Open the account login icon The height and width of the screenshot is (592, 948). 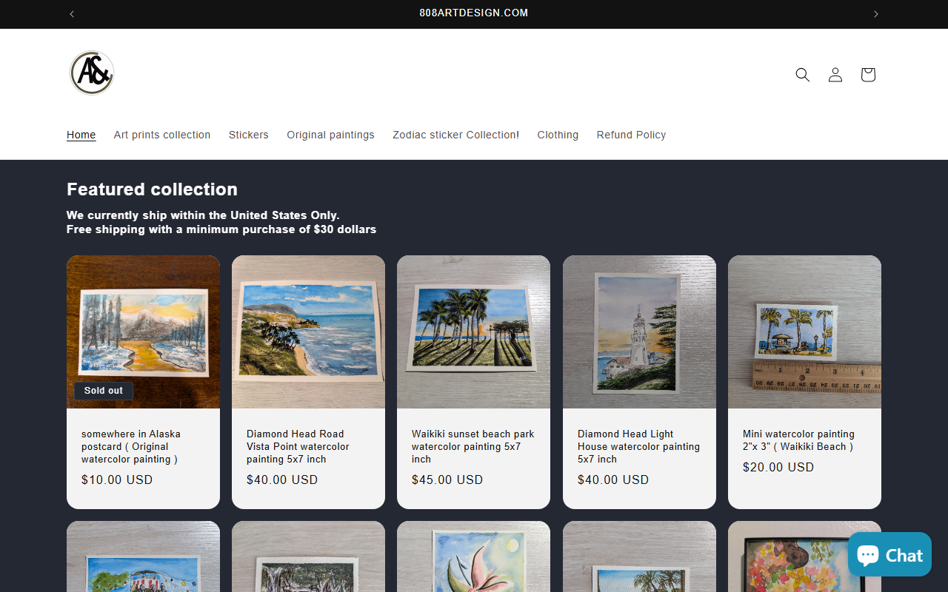pos(835,75)
